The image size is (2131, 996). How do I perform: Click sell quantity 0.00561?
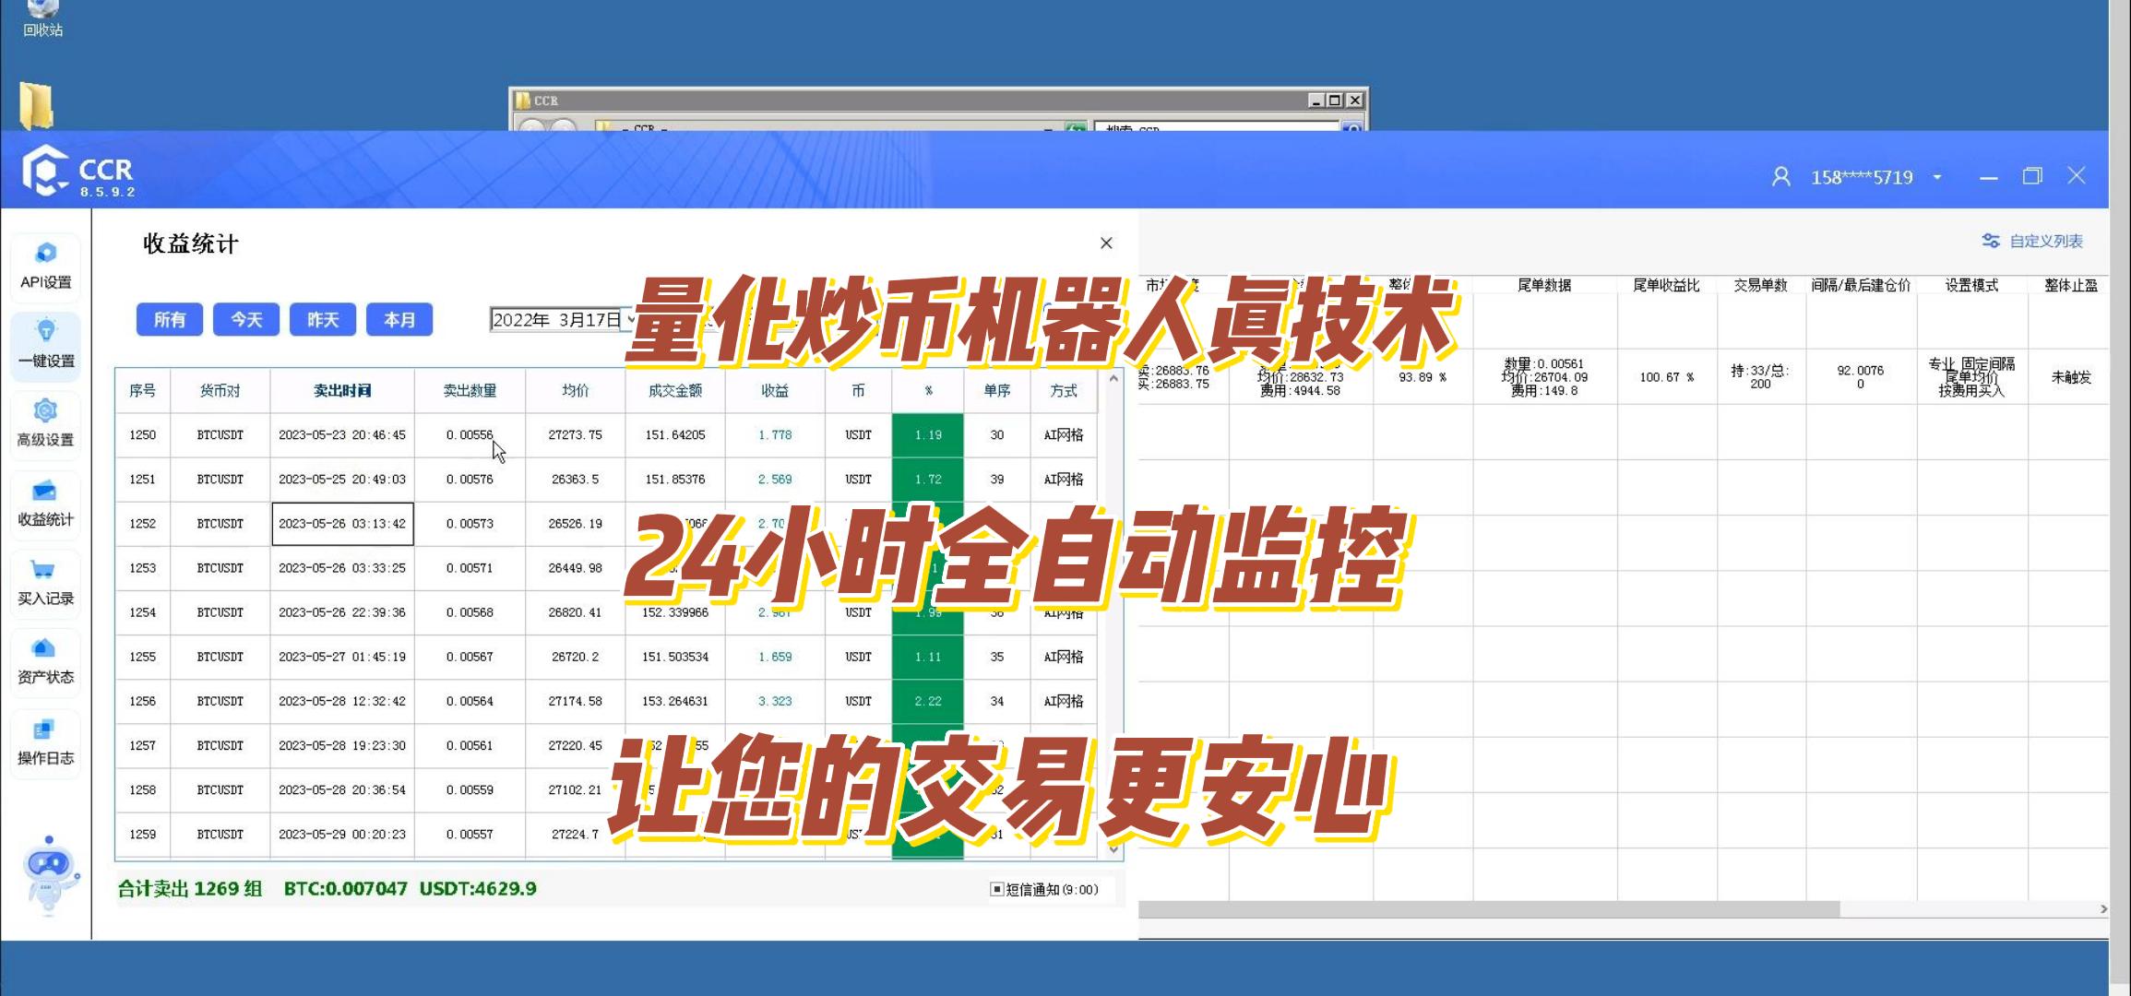point(470,745)
